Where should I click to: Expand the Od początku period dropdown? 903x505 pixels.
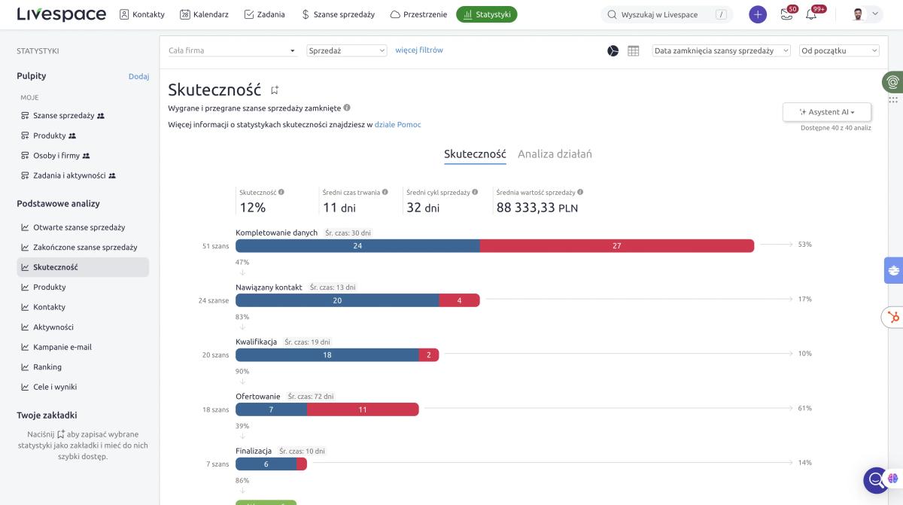click(x=839, y=50)
